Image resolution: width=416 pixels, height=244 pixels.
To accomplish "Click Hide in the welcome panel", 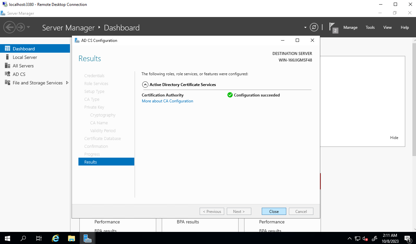I will point(394,138).
